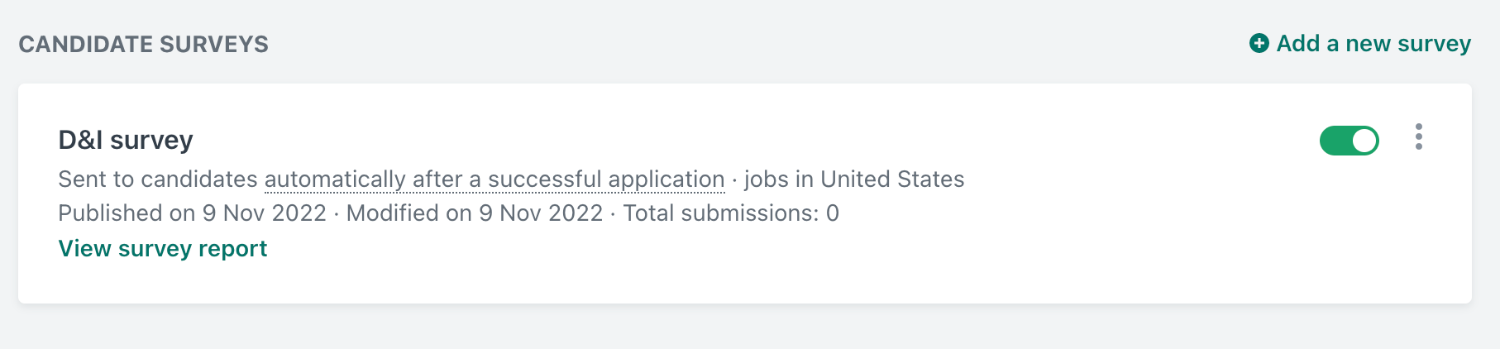Click the 'Published on 9 Nov 2022' text
The height and width of the screenshot is (349, 1500).
192,213
